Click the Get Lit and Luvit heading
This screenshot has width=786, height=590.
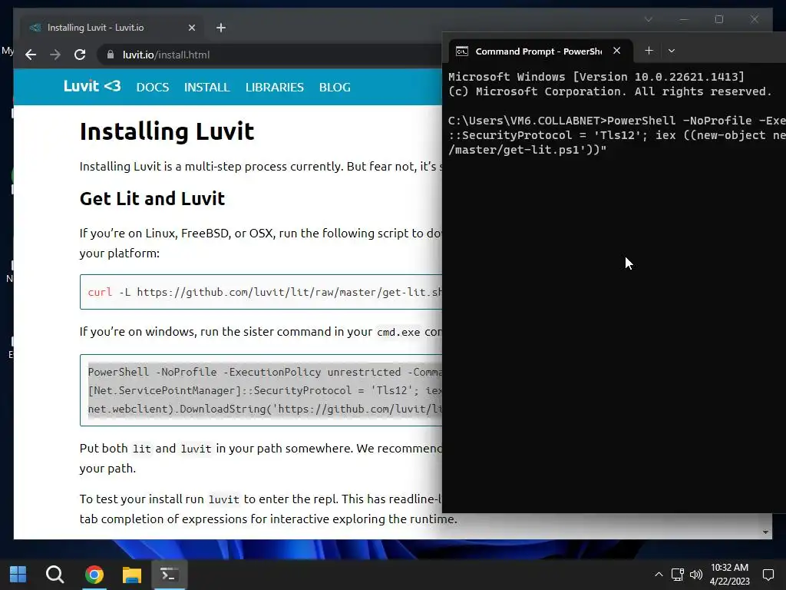coord(152,199)
